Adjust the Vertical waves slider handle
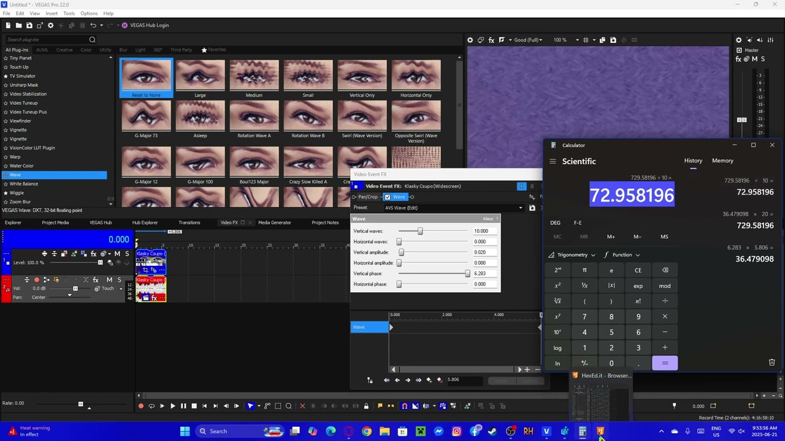 click(420, 231)
